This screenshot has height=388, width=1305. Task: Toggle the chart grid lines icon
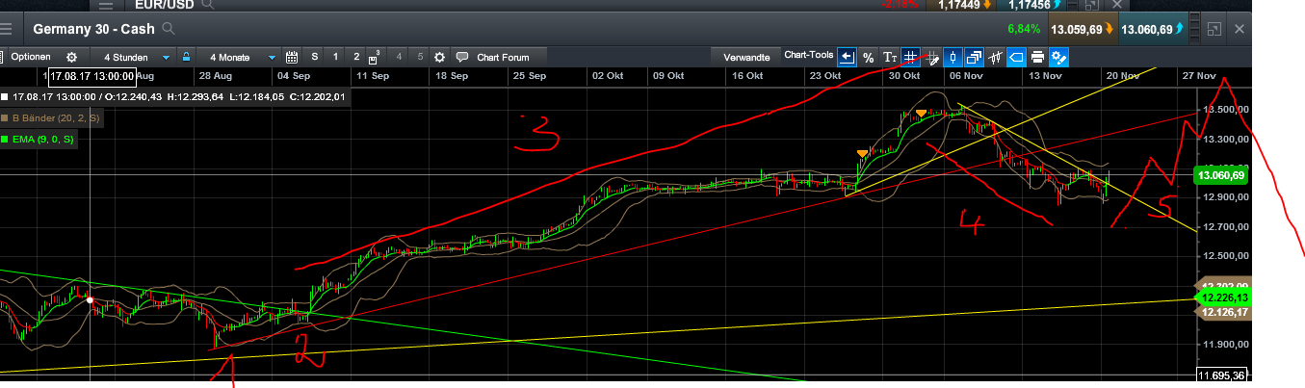[910, 57]
